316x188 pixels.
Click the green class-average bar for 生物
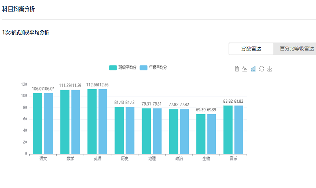[201, 134]
